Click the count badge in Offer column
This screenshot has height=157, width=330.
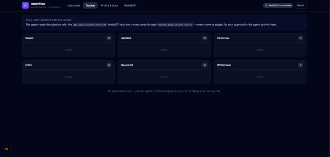tap(109, 65)
